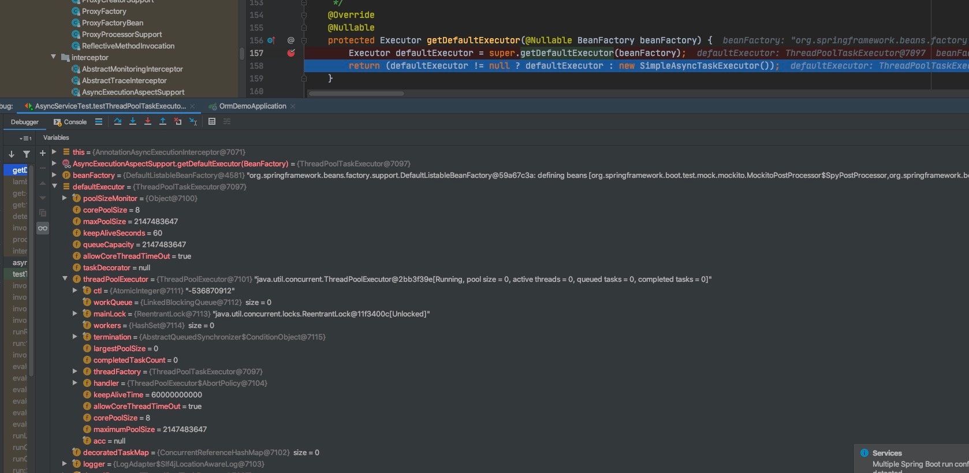969x473 pixels.
Task: Expand the mainLock field node
Action: pyautogui.click(x=75, y=314)
